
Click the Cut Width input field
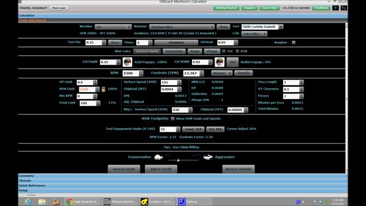pos(200,62)
